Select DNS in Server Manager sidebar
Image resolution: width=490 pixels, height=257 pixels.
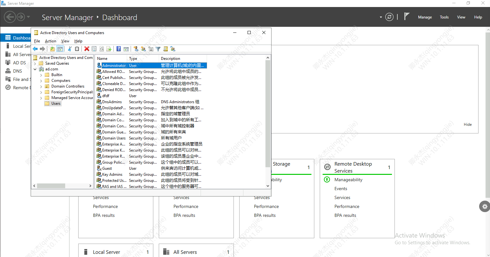(18, 71)
